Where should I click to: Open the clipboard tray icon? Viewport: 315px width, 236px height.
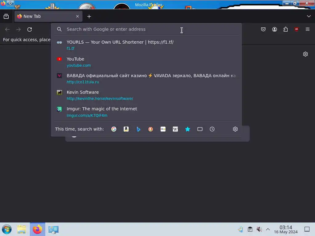coord(250,229)
